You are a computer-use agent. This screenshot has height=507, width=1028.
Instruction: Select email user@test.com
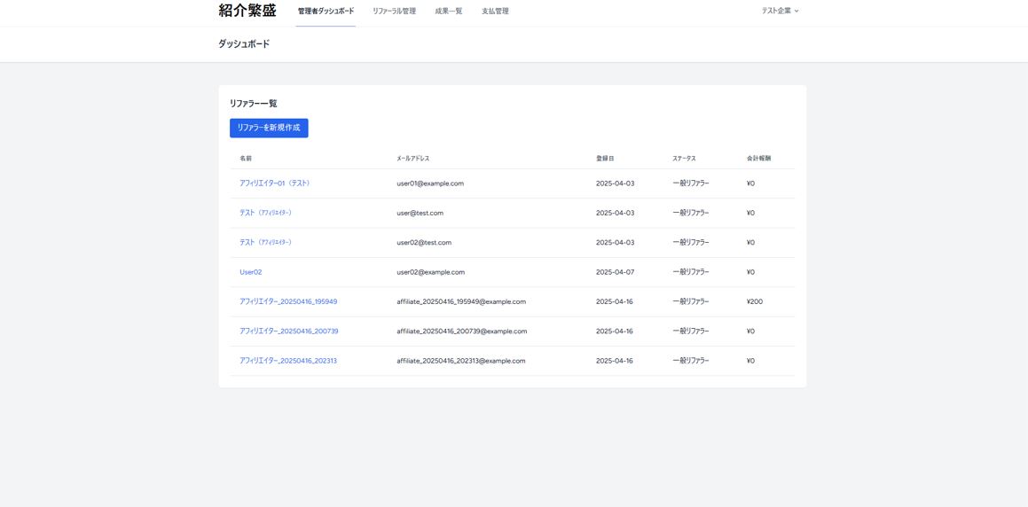point(420,213)
